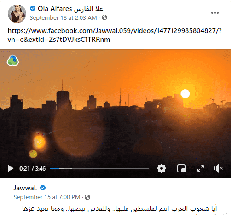Click the public globe icon near the Sept 18 timestamp
The image size is (232, 218).
[105, 18]
